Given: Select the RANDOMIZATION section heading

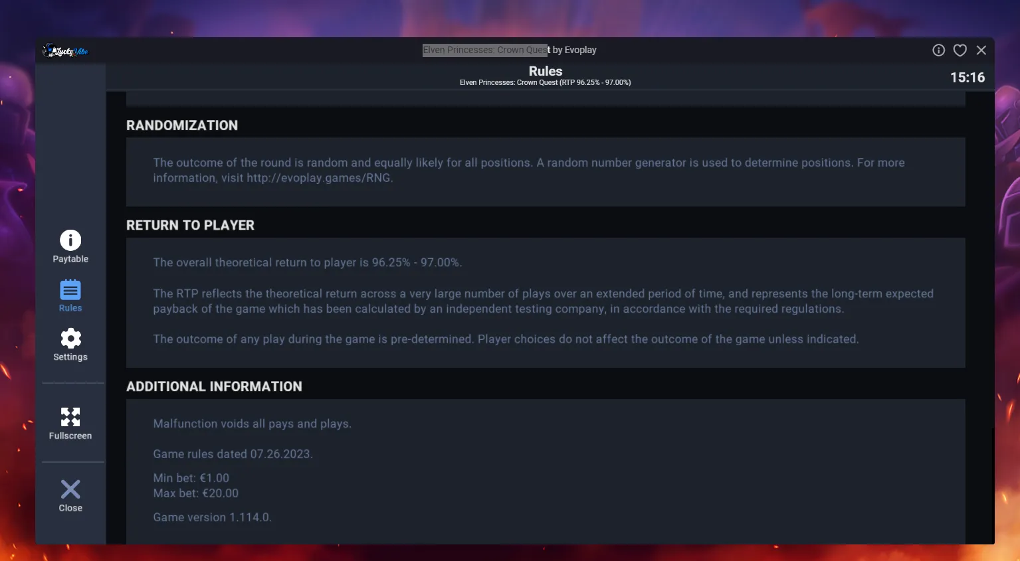Looking at the screenshot, I should coord(182,125).
